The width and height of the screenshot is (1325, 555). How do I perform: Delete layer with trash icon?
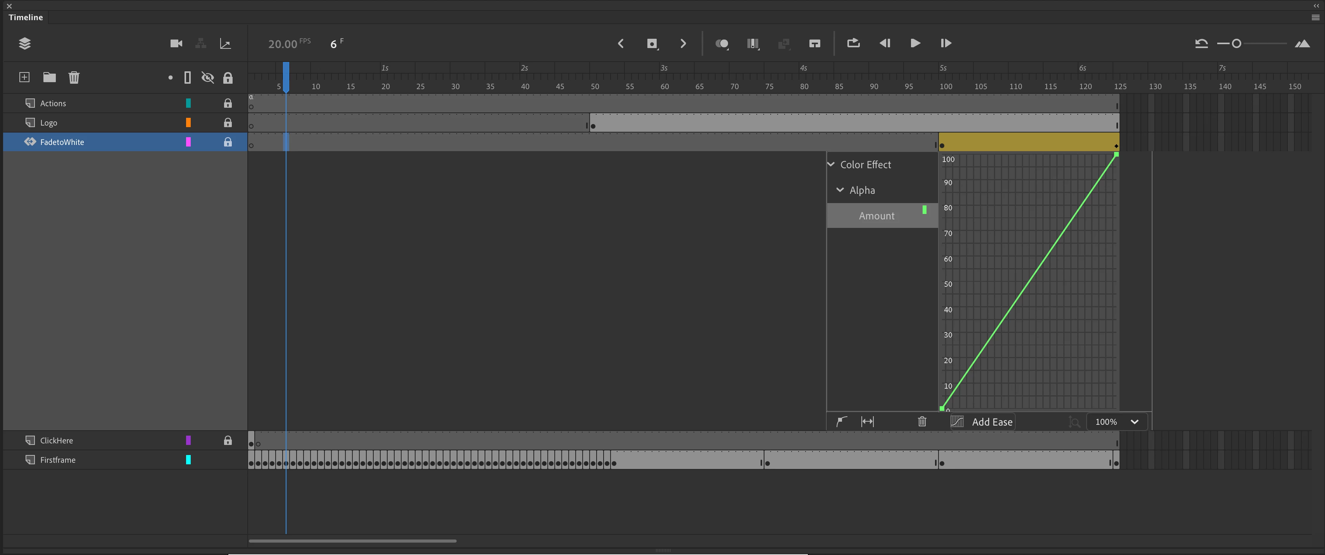pyautogui.click(x=74, y=77)
